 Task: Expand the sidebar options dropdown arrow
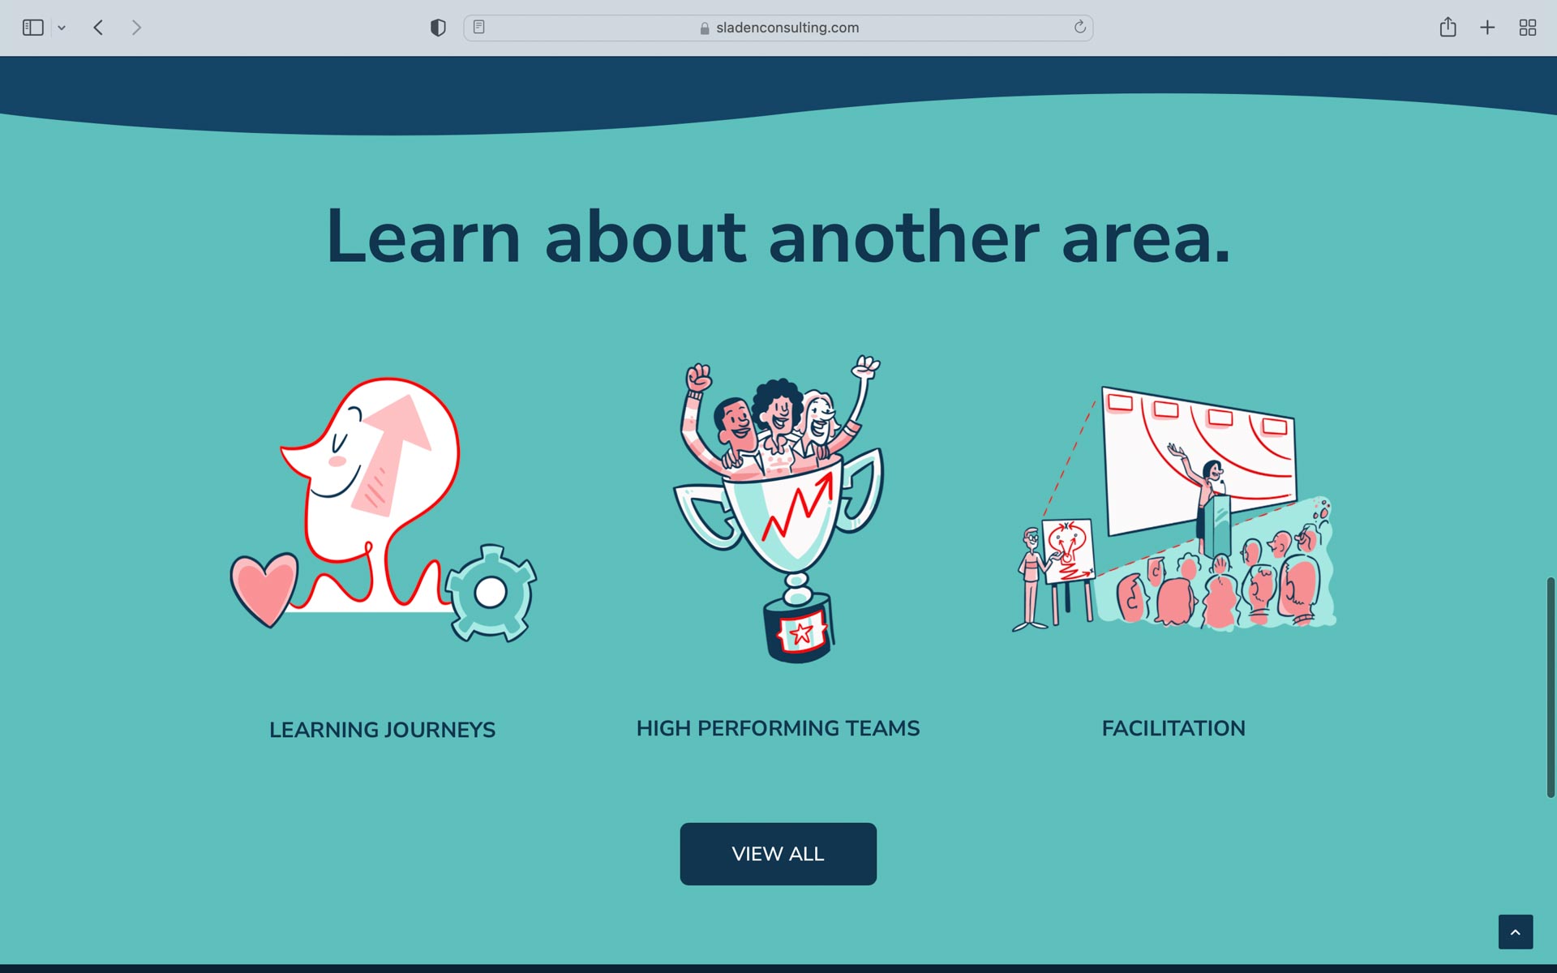click(x=62, y=28)
